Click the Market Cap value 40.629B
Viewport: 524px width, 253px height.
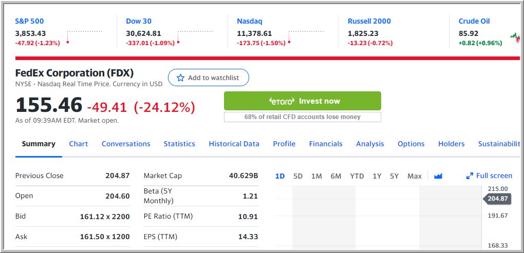[244, 176]
